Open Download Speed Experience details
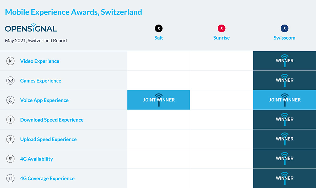 click(x=52, y=120)
